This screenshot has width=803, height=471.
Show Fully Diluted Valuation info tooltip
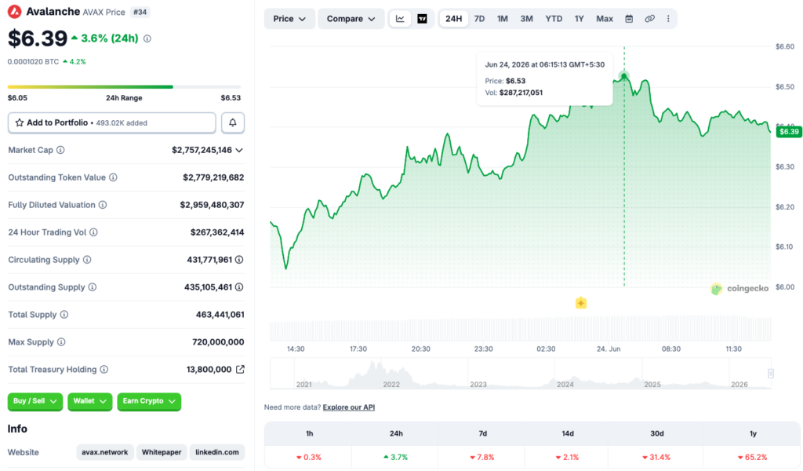(x=103, y=205)
